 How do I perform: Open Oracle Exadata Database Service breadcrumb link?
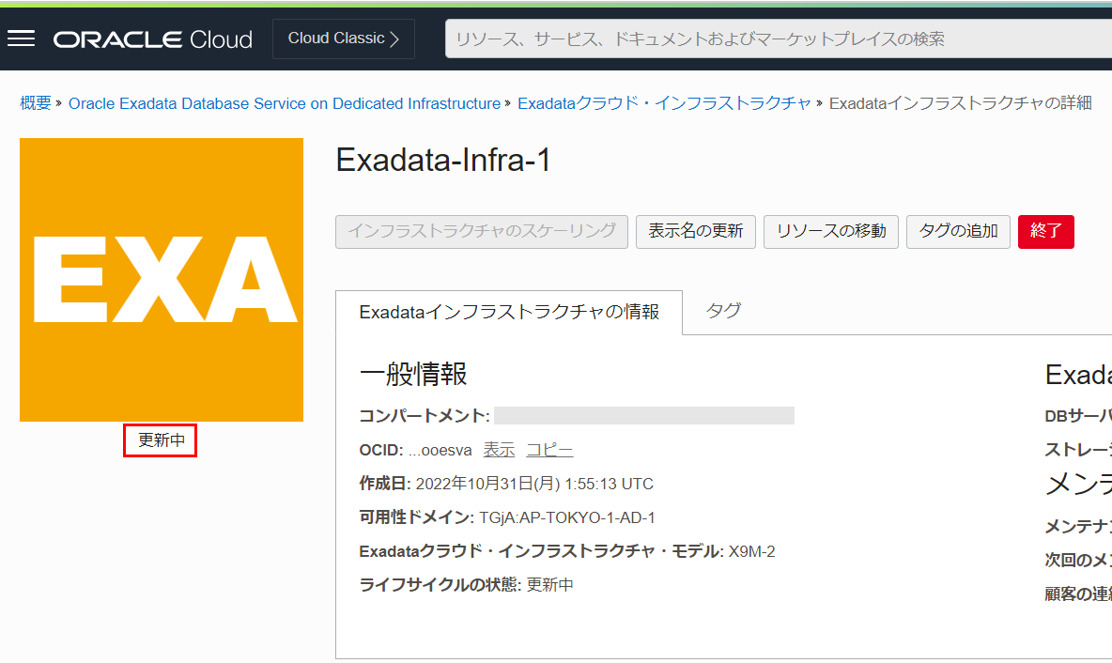pos(284,103)
